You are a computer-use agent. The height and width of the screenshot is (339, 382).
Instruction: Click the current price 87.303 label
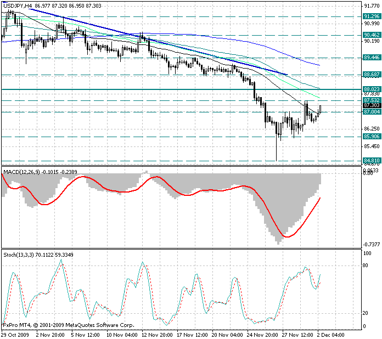click(x=372, y=105)
